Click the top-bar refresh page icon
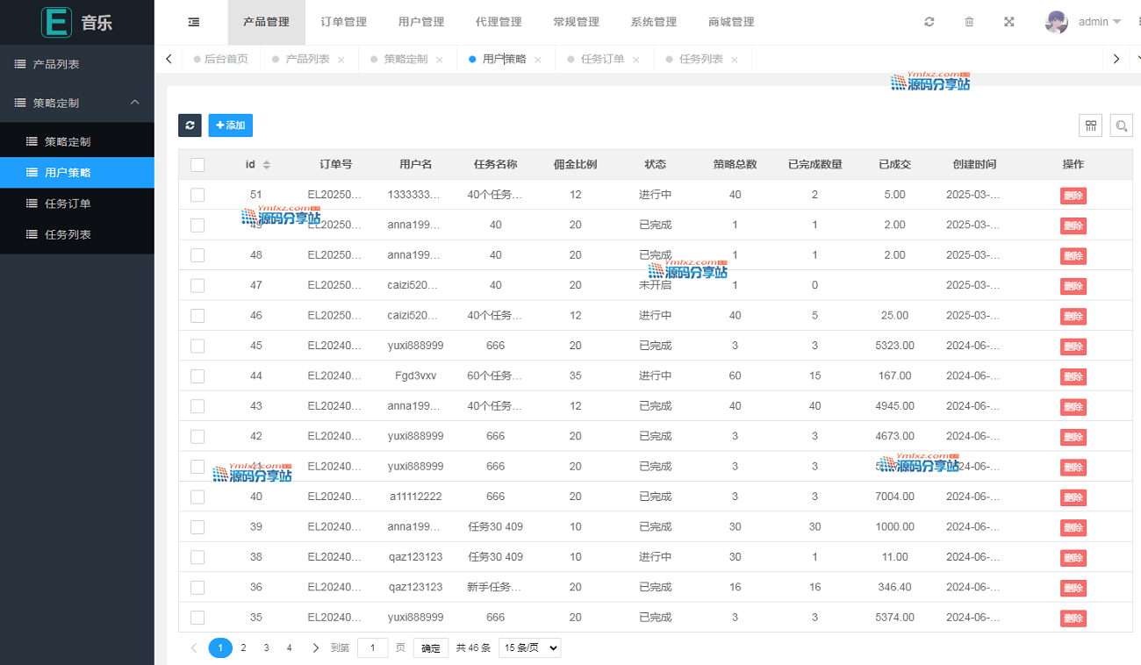The image size is (1141, 665). point(929,22)
